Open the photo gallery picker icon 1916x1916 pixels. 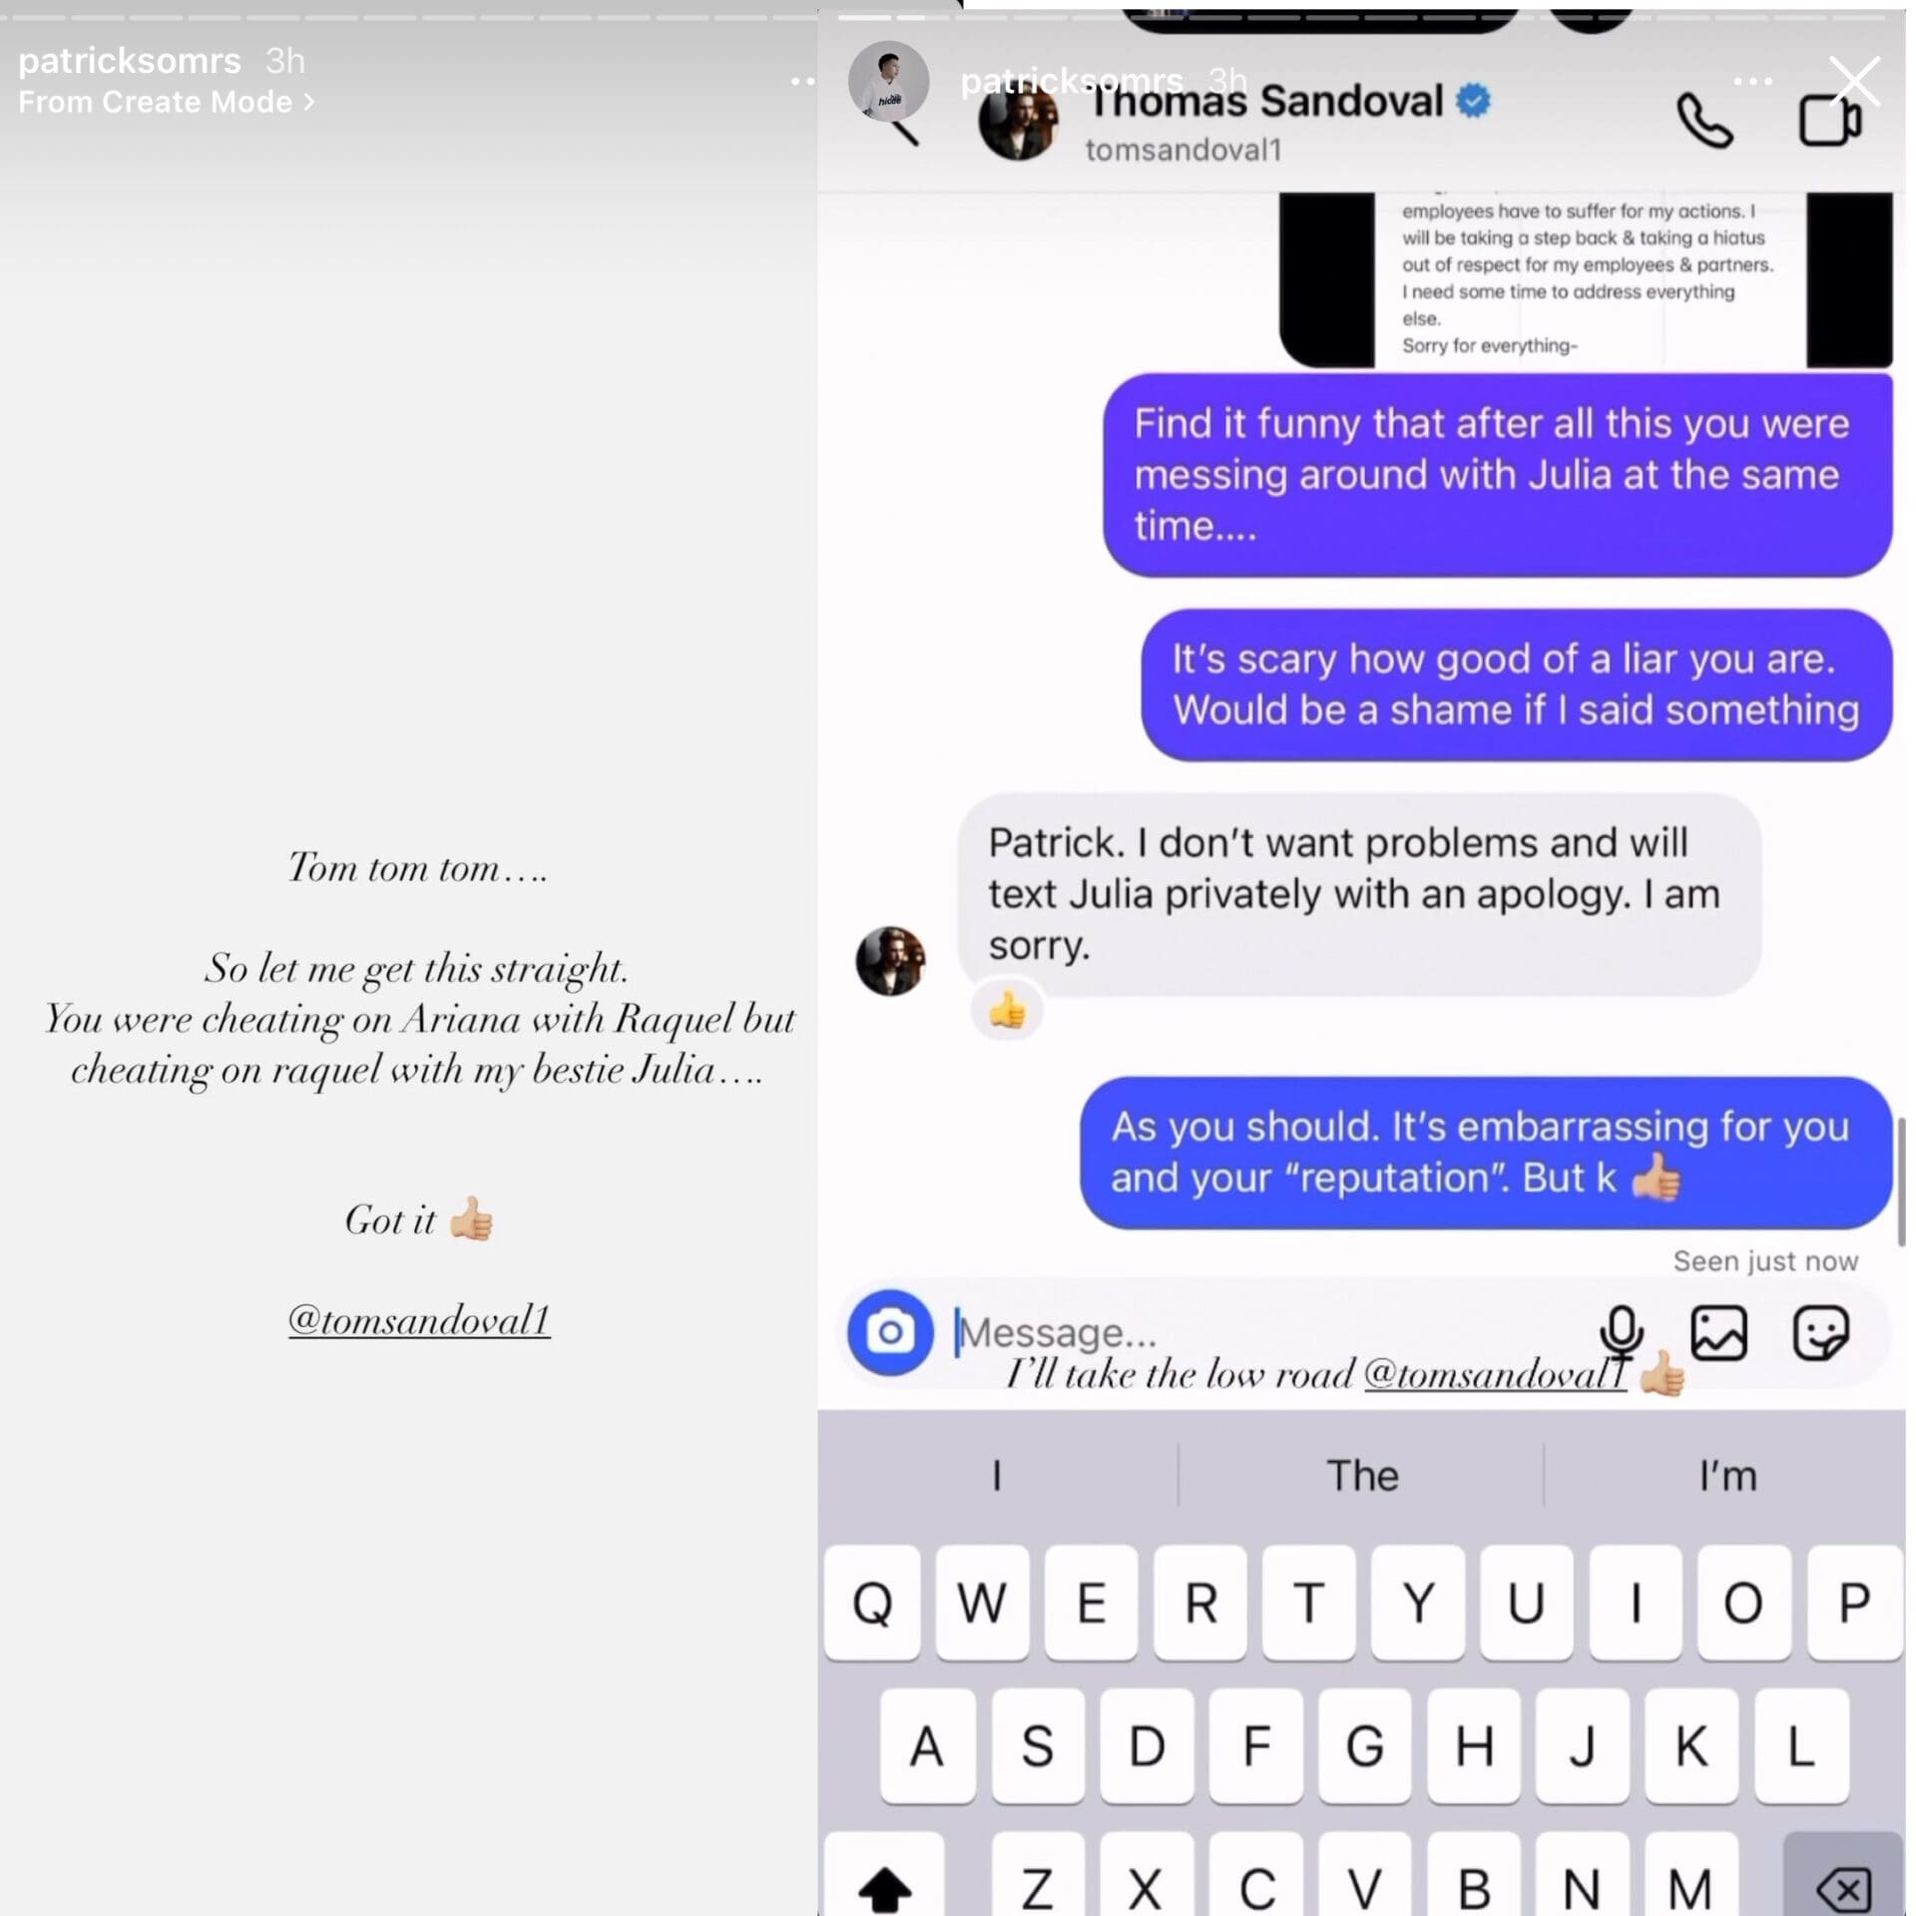1718,1333
